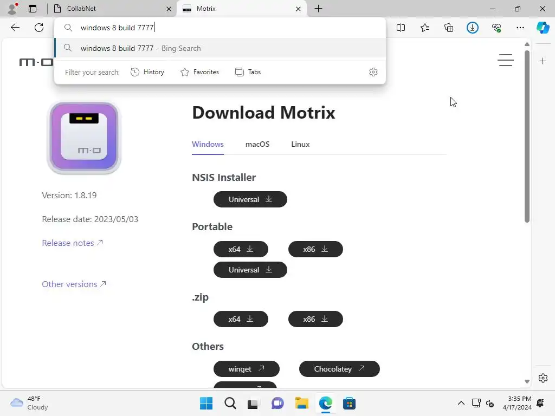Screen dimensions: 555x416
Task: Filter search by History
Action: point(147,72)
